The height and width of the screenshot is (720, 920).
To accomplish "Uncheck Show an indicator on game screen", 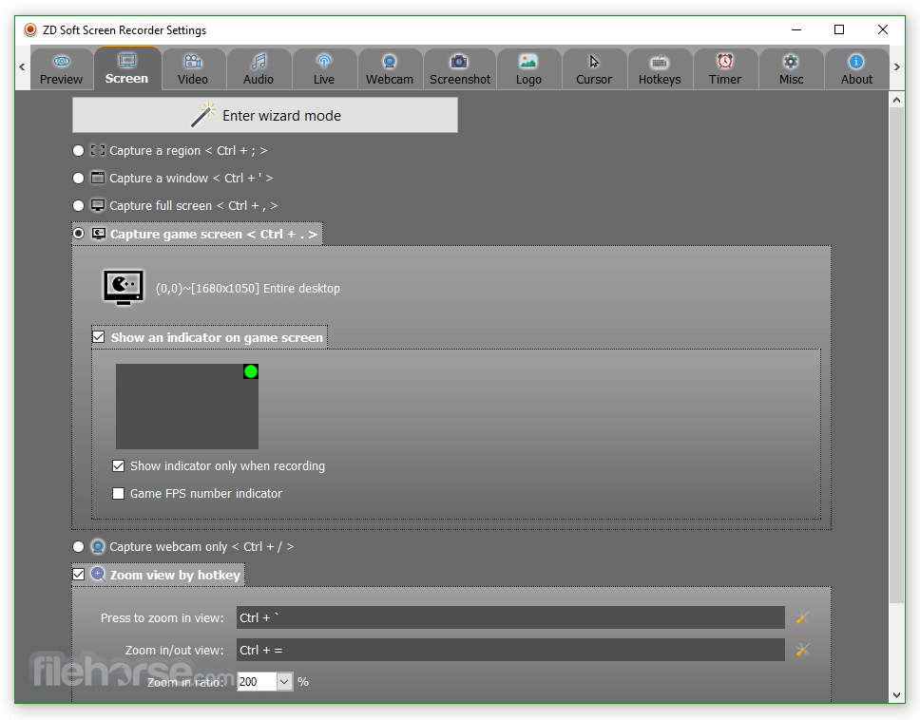I will point(99,337).
